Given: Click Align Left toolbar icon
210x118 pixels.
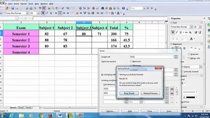Looking at the screenshot, I should [x=56, y=13].
